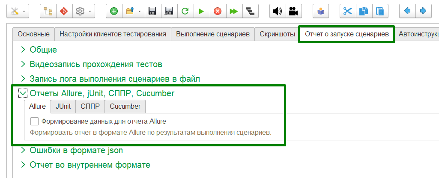Click the open folder icon
Screen dimensions: 439x178
pyautogui.click(x=130, y=11)
